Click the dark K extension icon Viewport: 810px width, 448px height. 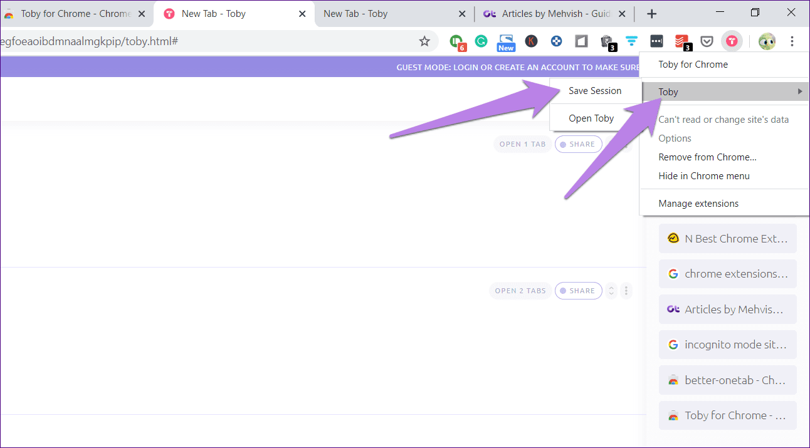point(531,41)
